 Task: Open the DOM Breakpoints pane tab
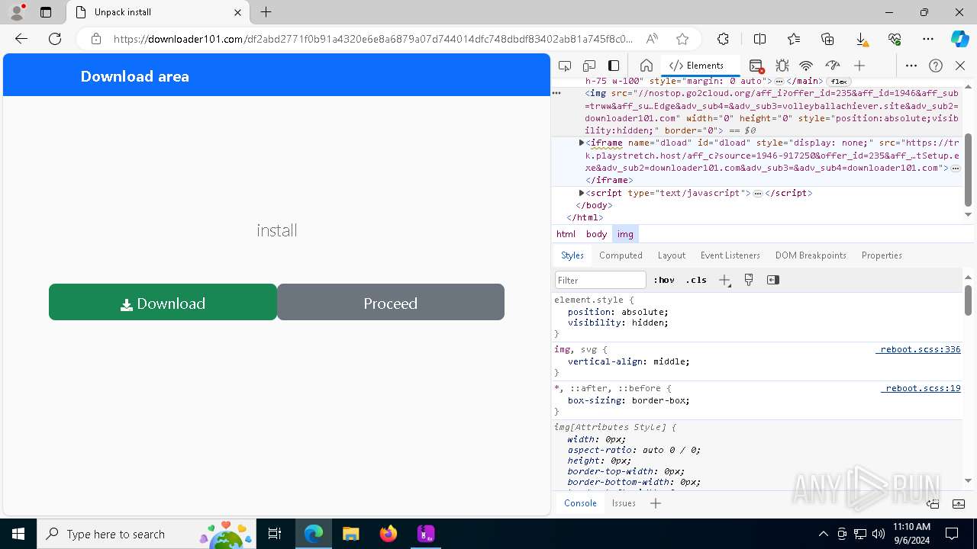coord(811,255)
